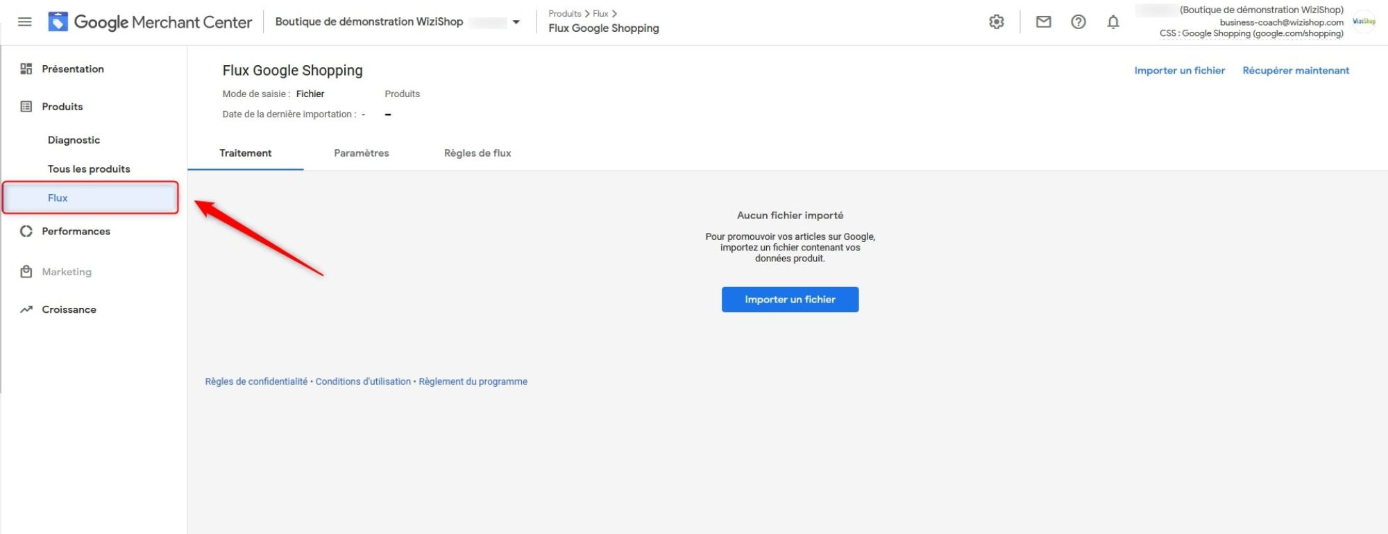Viewport: 1388px width, 534px height.
Task: Click Flux Google Shopping breadcrumb title
Action: point(604,28)
